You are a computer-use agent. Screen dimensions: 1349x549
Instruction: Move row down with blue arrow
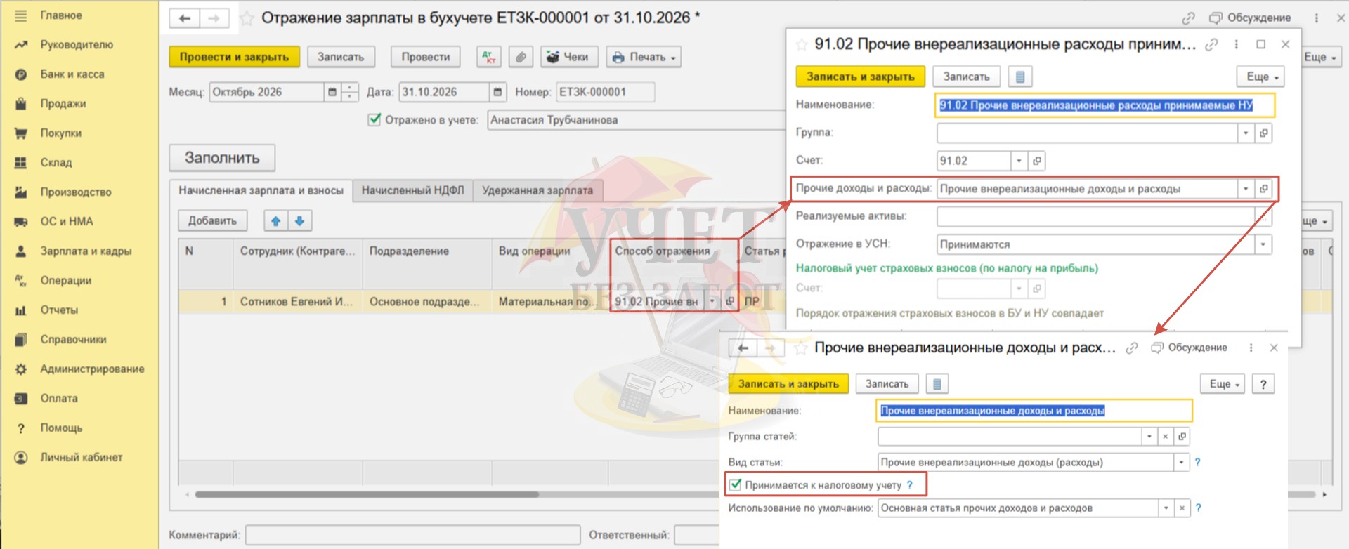click(x=300, y=221)
